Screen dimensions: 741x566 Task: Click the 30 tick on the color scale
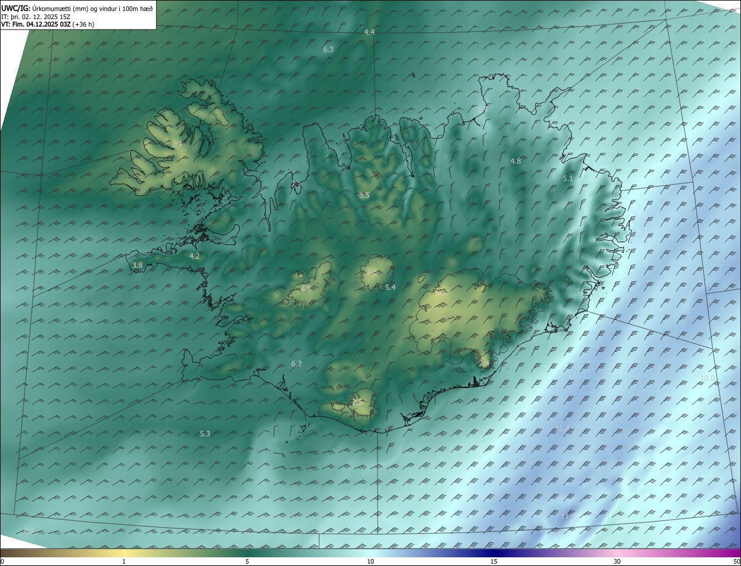pyautogui.click(x=617, y=561)
